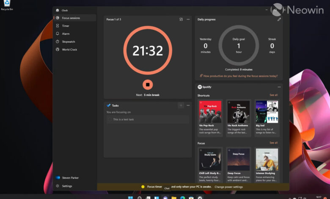Image resolution: width=330 pixels, height=199 pixels.
Task: Click the 'Focus 1 of 3' label
Action: click(114, 19)
